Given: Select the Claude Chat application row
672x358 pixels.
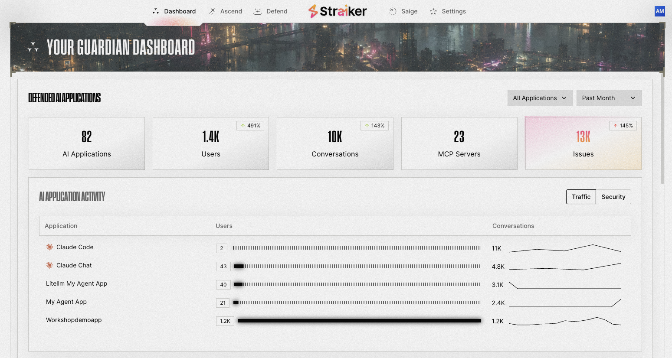Looking at the screenshot, I should click(335, 266).
